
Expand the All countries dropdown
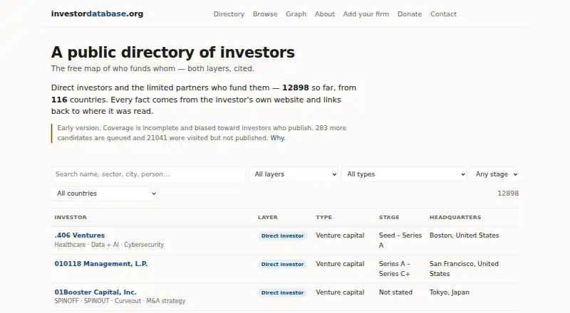(104, 193)
